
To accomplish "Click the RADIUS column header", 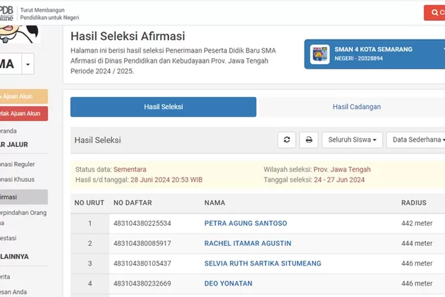I will 414,203.
